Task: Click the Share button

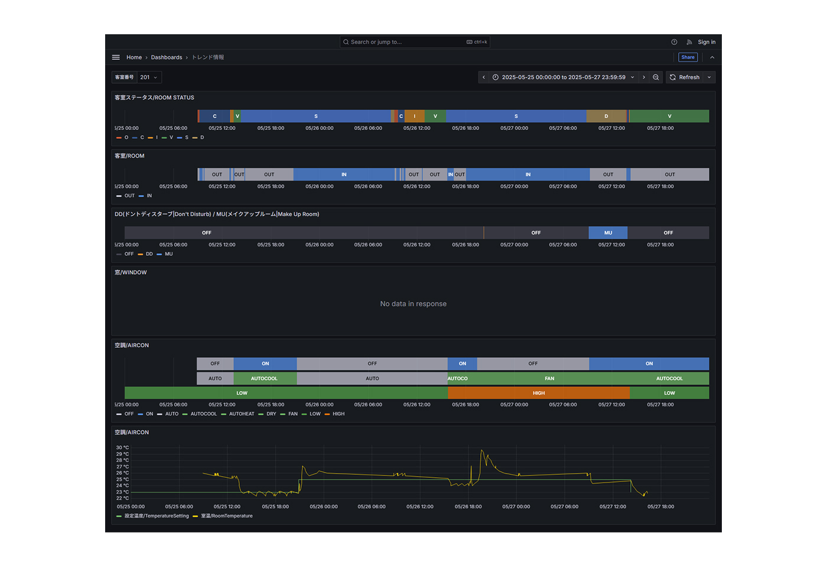Action: pyautogui.click(x=688, y=57)
